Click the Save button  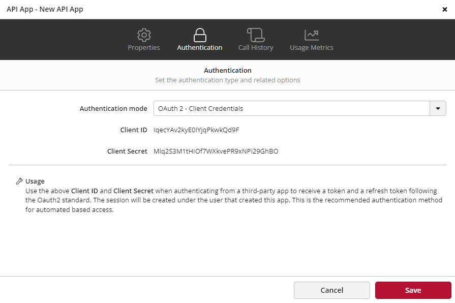click(413, 290)
